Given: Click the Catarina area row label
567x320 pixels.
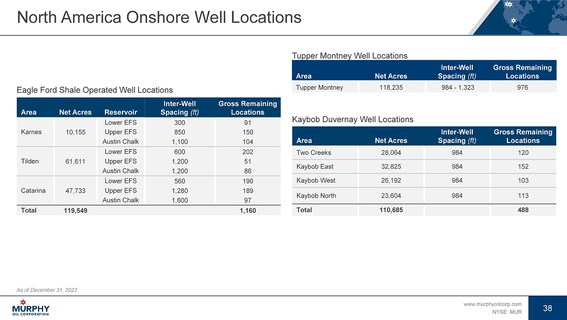Looking at the screenshot, I should point(32,191).
